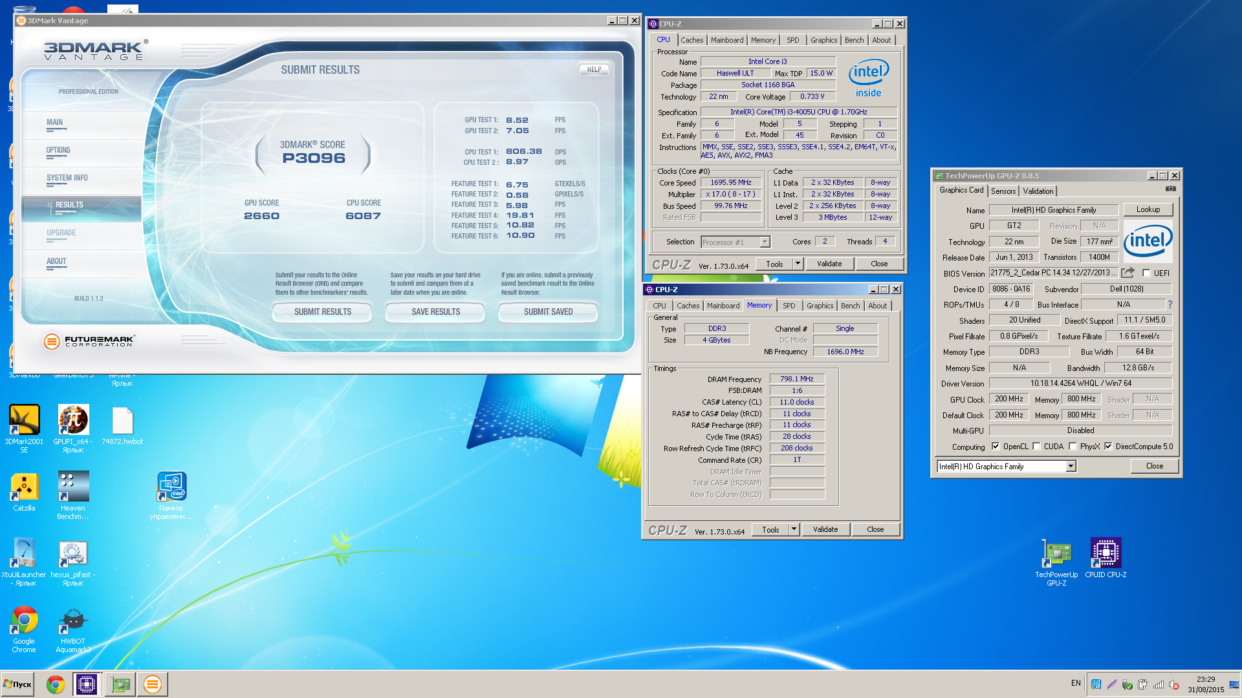Launch HWBOT Aquamark3 desktop icon
The height and width of the screenshot is (698, 1242).
[73, 629]
